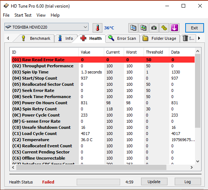
Task: Click the horizontal scrollbar of the table
Action: 102,168
